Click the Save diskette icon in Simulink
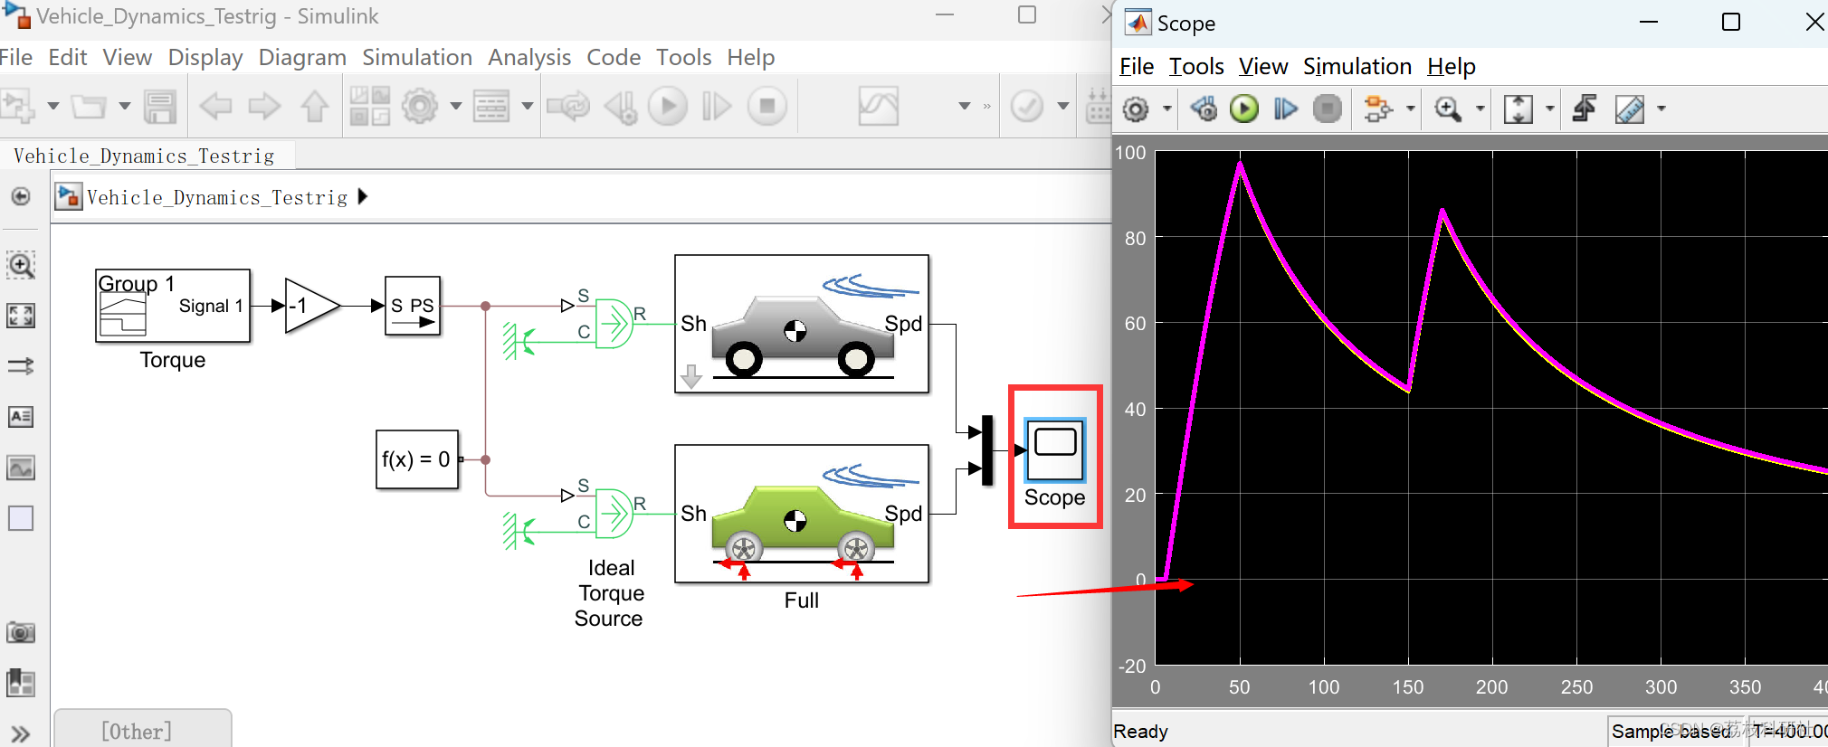Image resolution: width=1828 pixels, height=747 pixels. point(160,106)
